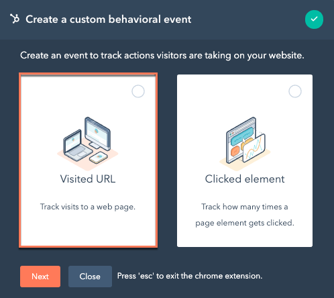Click 'Create an event to track actions' instruction text
The width and height of the screenshot is (334, 298).
pyautogui.click(x=162, y=55)
